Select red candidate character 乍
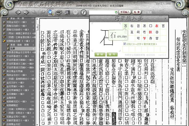 coord(144,38)
